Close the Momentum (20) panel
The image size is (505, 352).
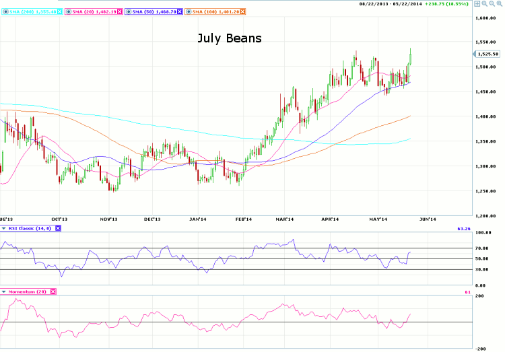[53, 291]
